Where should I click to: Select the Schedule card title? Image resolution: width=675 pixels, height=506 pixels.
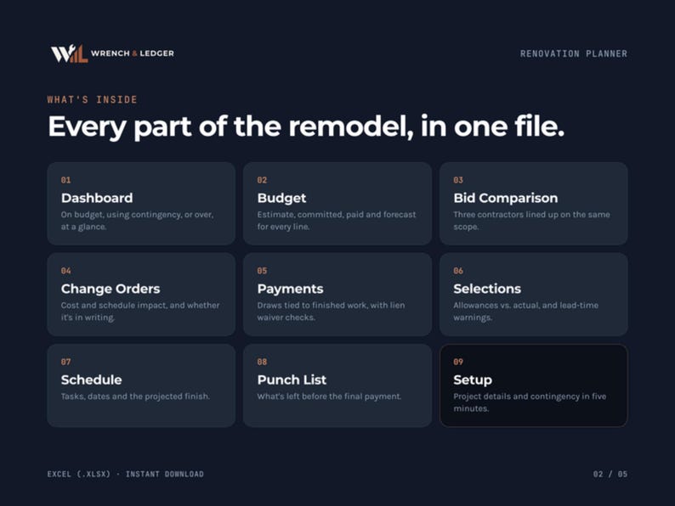coord(91,380)
